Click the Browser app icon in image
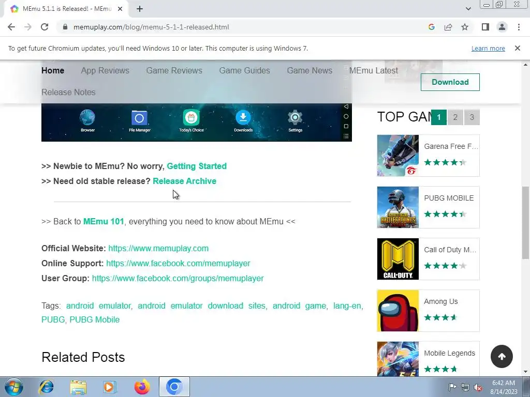530x397 pixels. tap(87, 120)
